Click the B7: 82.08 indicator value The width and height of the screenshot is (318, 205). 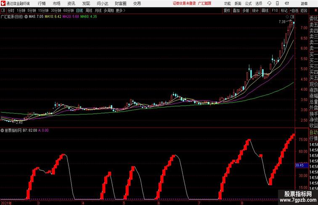click(30, 130)
